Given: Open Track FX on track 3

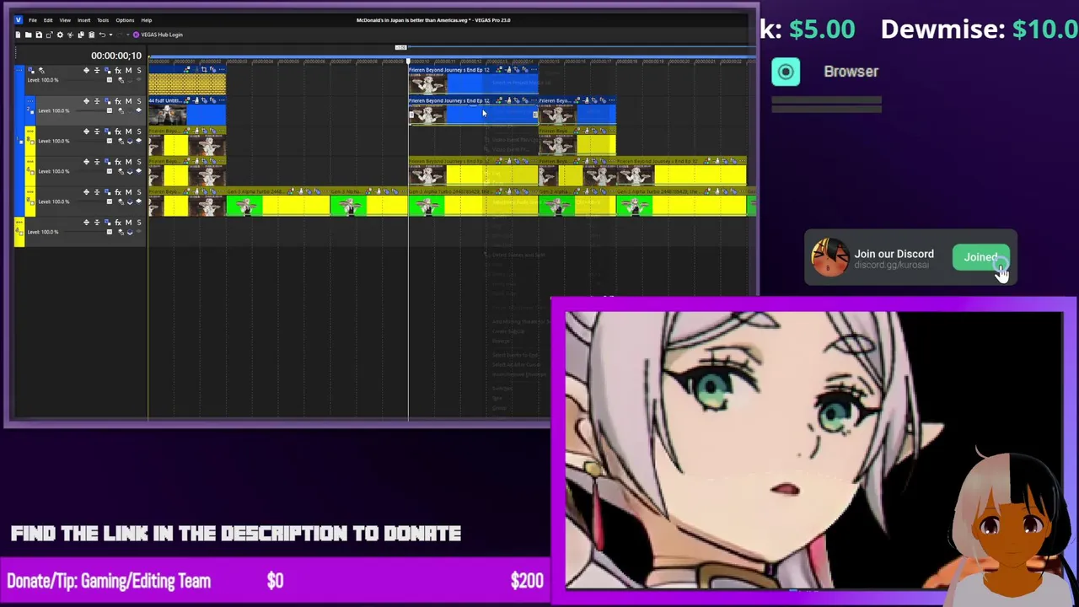Looking at the screenshot, I should point(118,132).
